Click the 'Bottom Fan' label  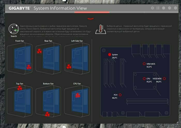coord(48,84)
